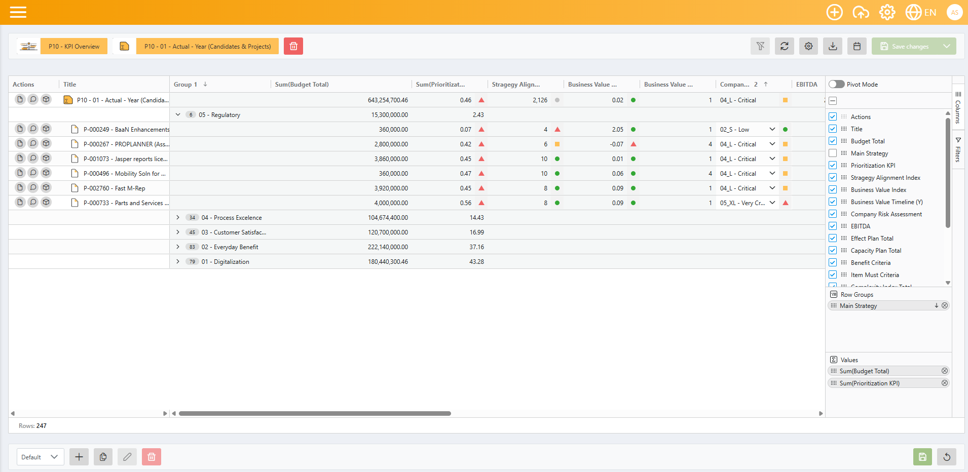Toggle Pivot Mode switch
This screenshot has height=472, width=968.
(836, 84)
